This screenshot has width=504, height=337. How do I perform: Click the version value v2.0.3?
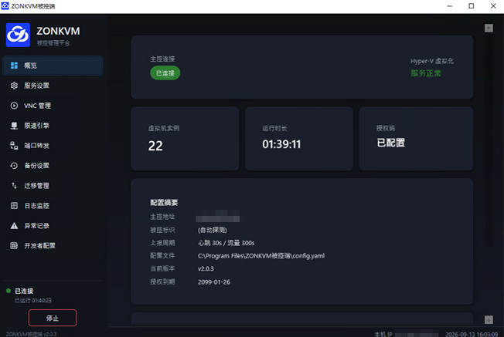click(x=206, y=268)
